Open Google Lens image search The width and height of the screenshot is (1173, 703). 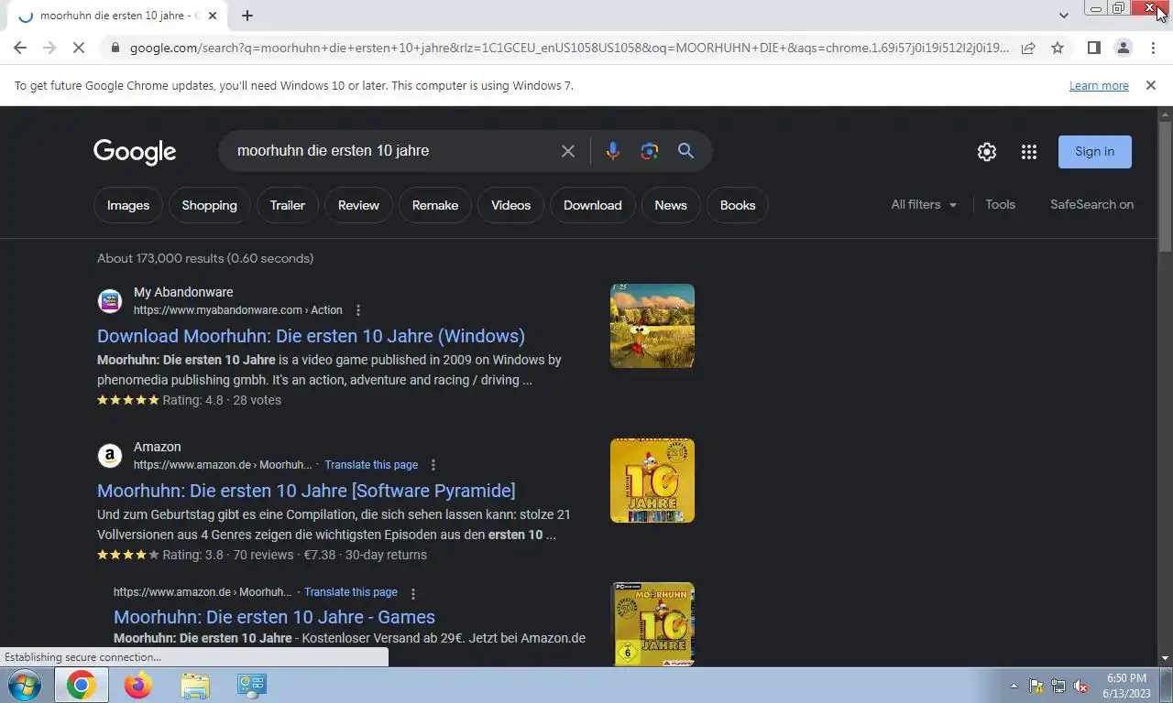click(x=650, y=151)
